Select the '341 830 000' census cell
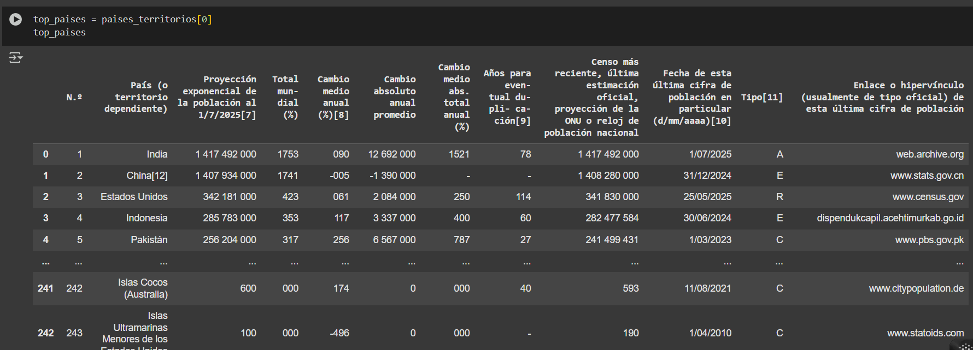This screenshot has height=350, width=973. (612, 197)
